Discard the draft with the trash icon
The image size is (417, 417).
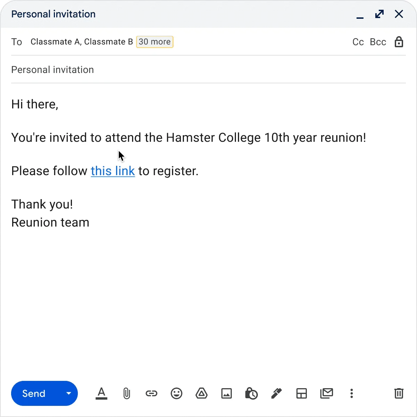pos(399,393)
